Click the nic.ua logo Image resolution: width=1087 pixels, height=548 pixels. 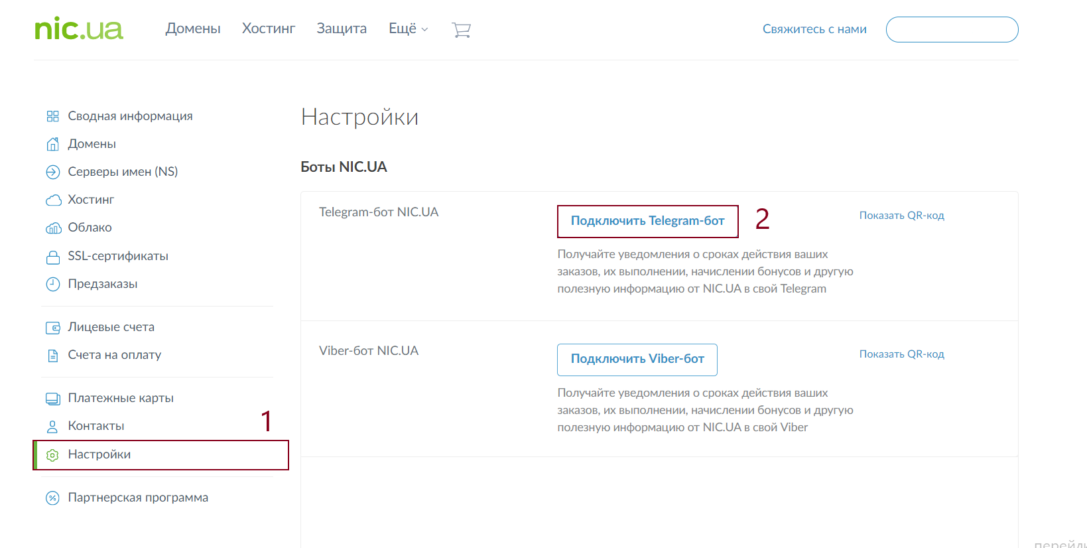(79, 29)
